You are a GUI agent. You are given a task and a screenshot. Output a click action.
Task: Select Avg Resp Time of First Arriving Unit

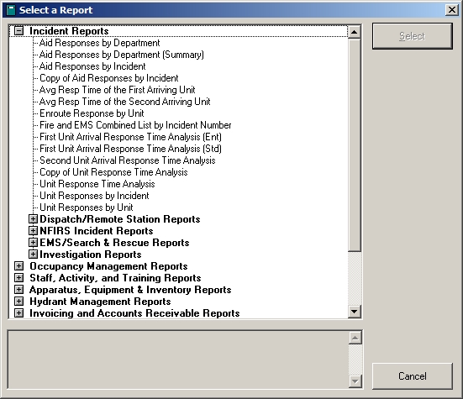[x=118, y=90]
